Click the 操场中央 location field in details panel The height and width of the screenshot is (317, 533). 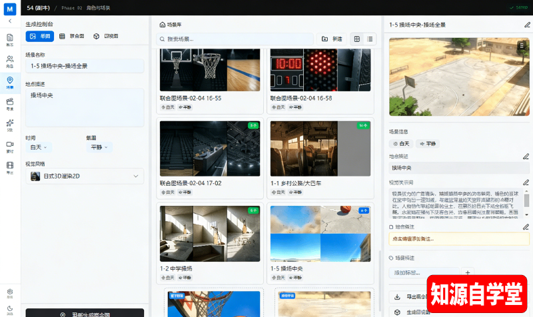coord(459,168)
